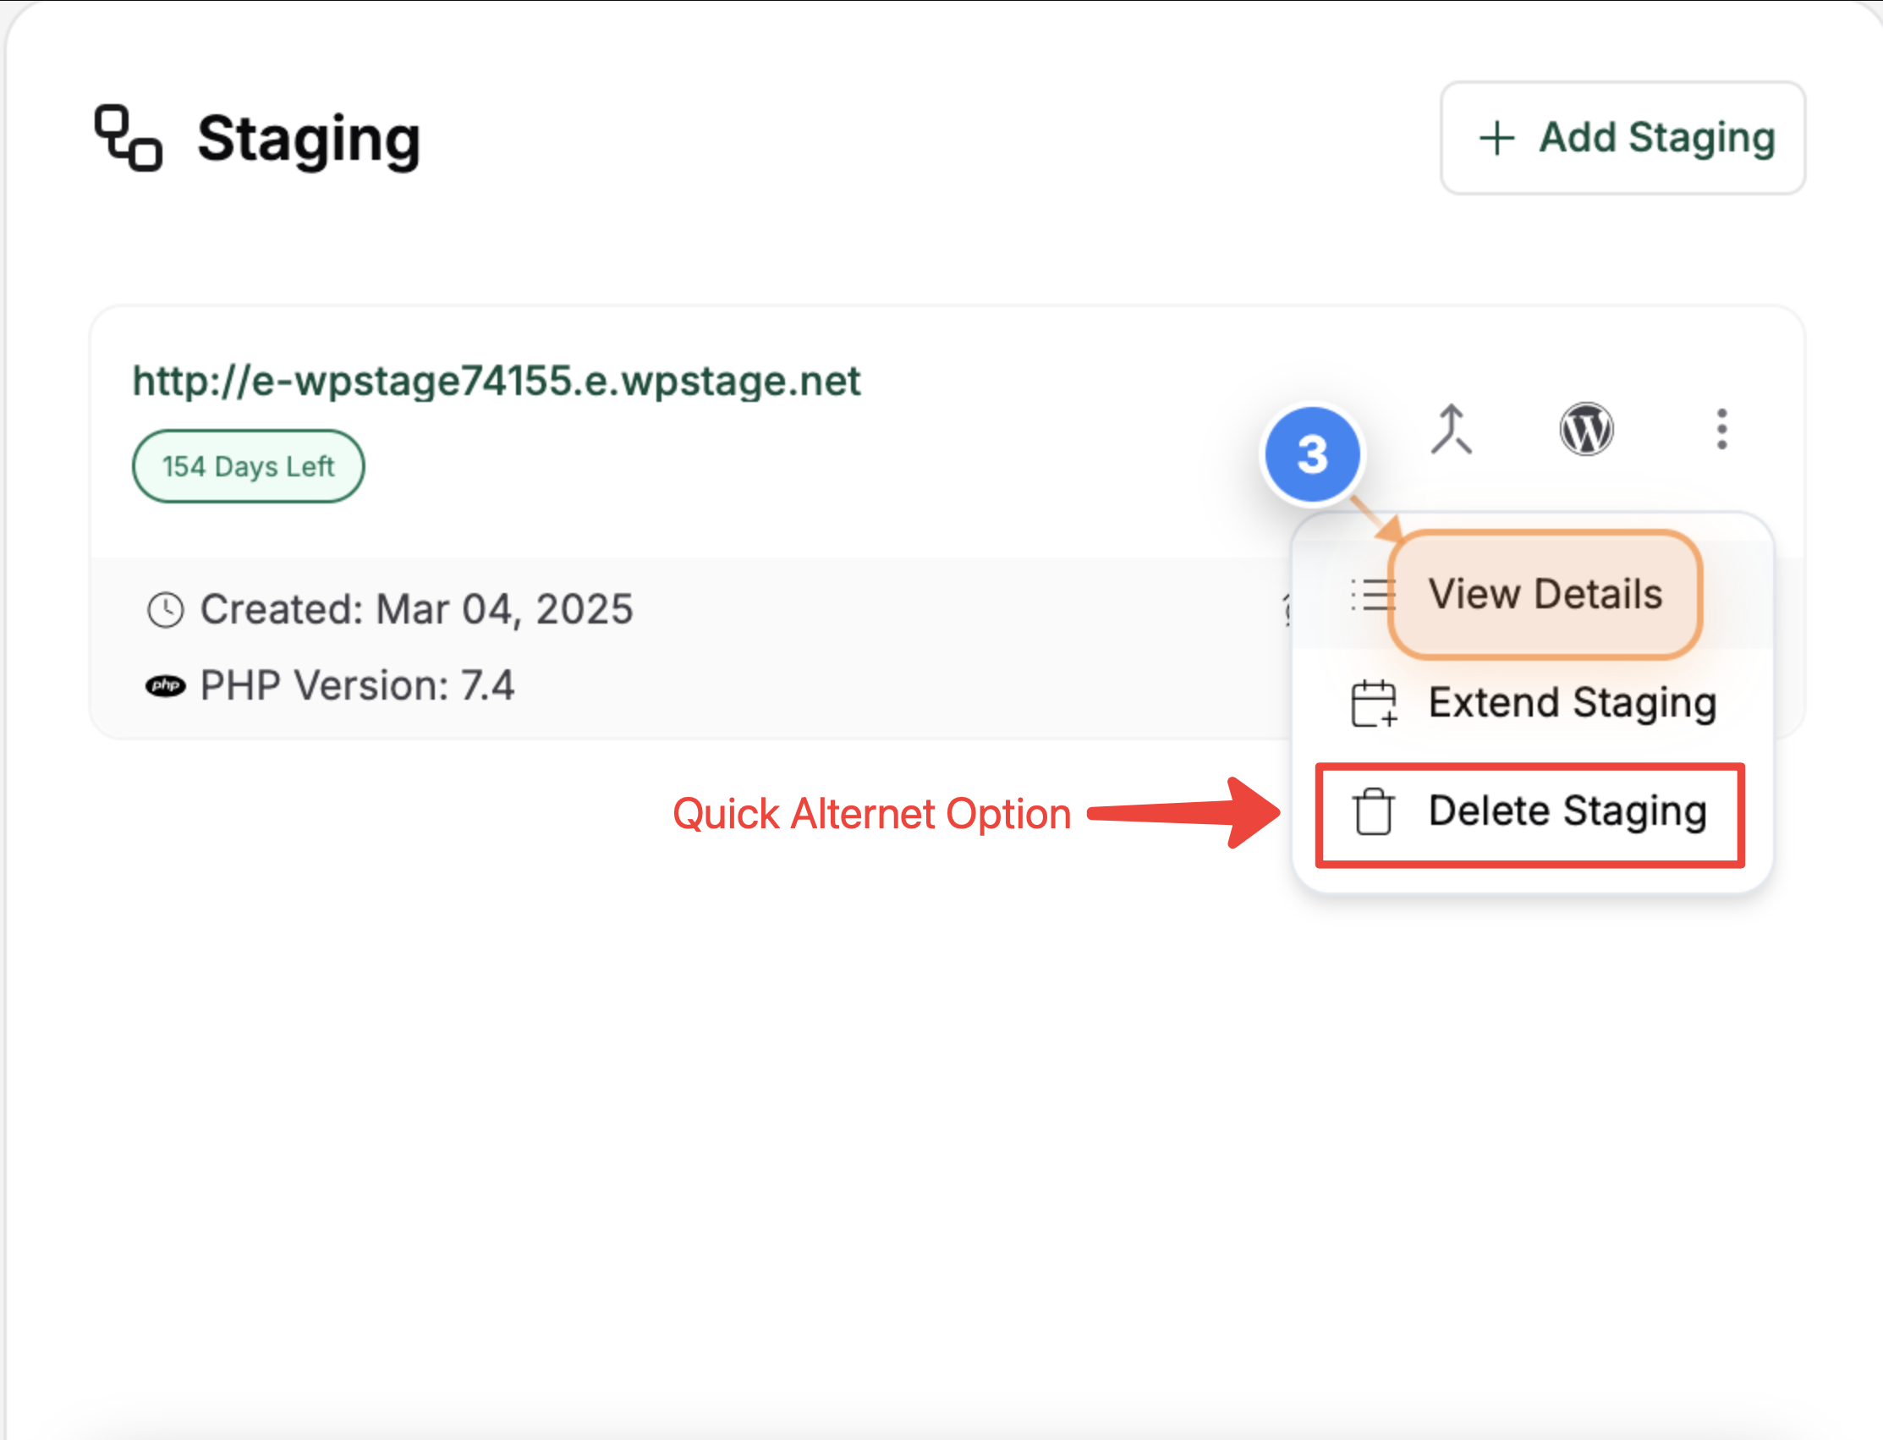Click the clock icon next to Created
The height and width of the screenshot is (1440, 1883).
(x=166, y=610)
